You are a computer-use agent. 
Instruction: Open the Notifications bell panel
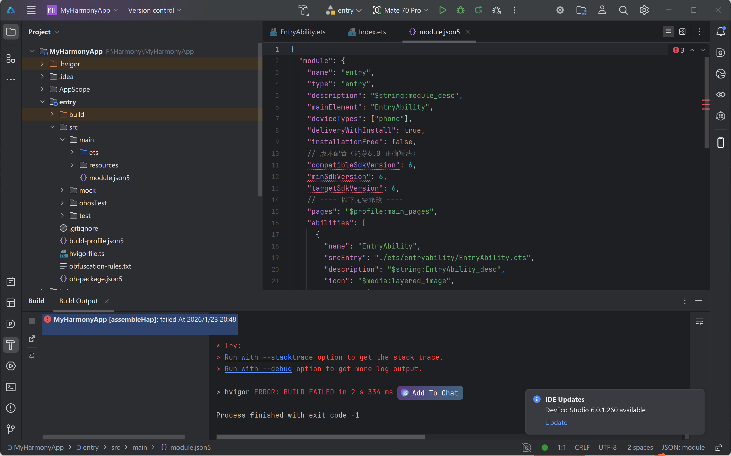(x=720, y=31)
